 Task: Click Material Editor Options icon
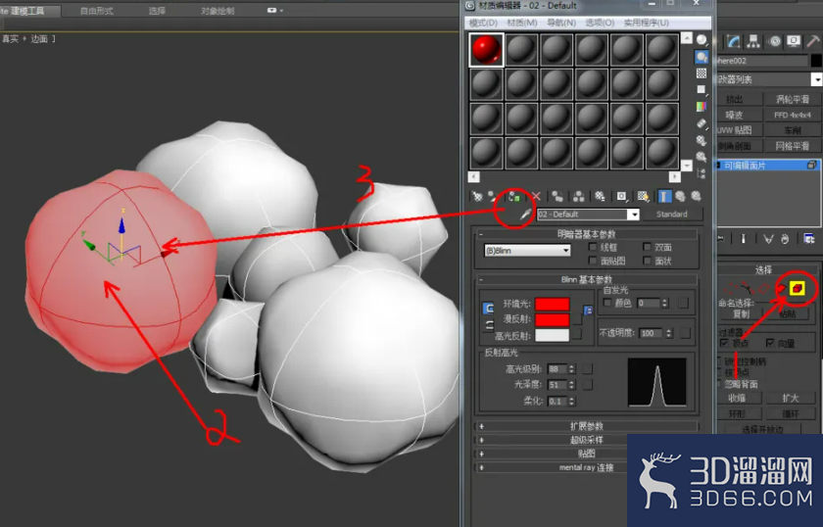tap(702, 140)
